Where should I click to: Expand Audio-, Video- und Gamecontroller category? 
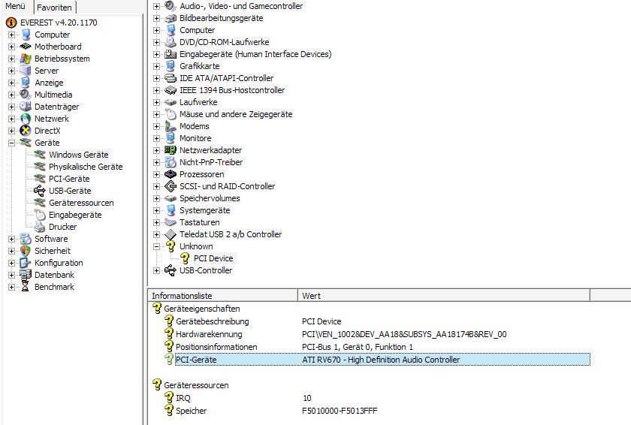[x=156, y=7]
